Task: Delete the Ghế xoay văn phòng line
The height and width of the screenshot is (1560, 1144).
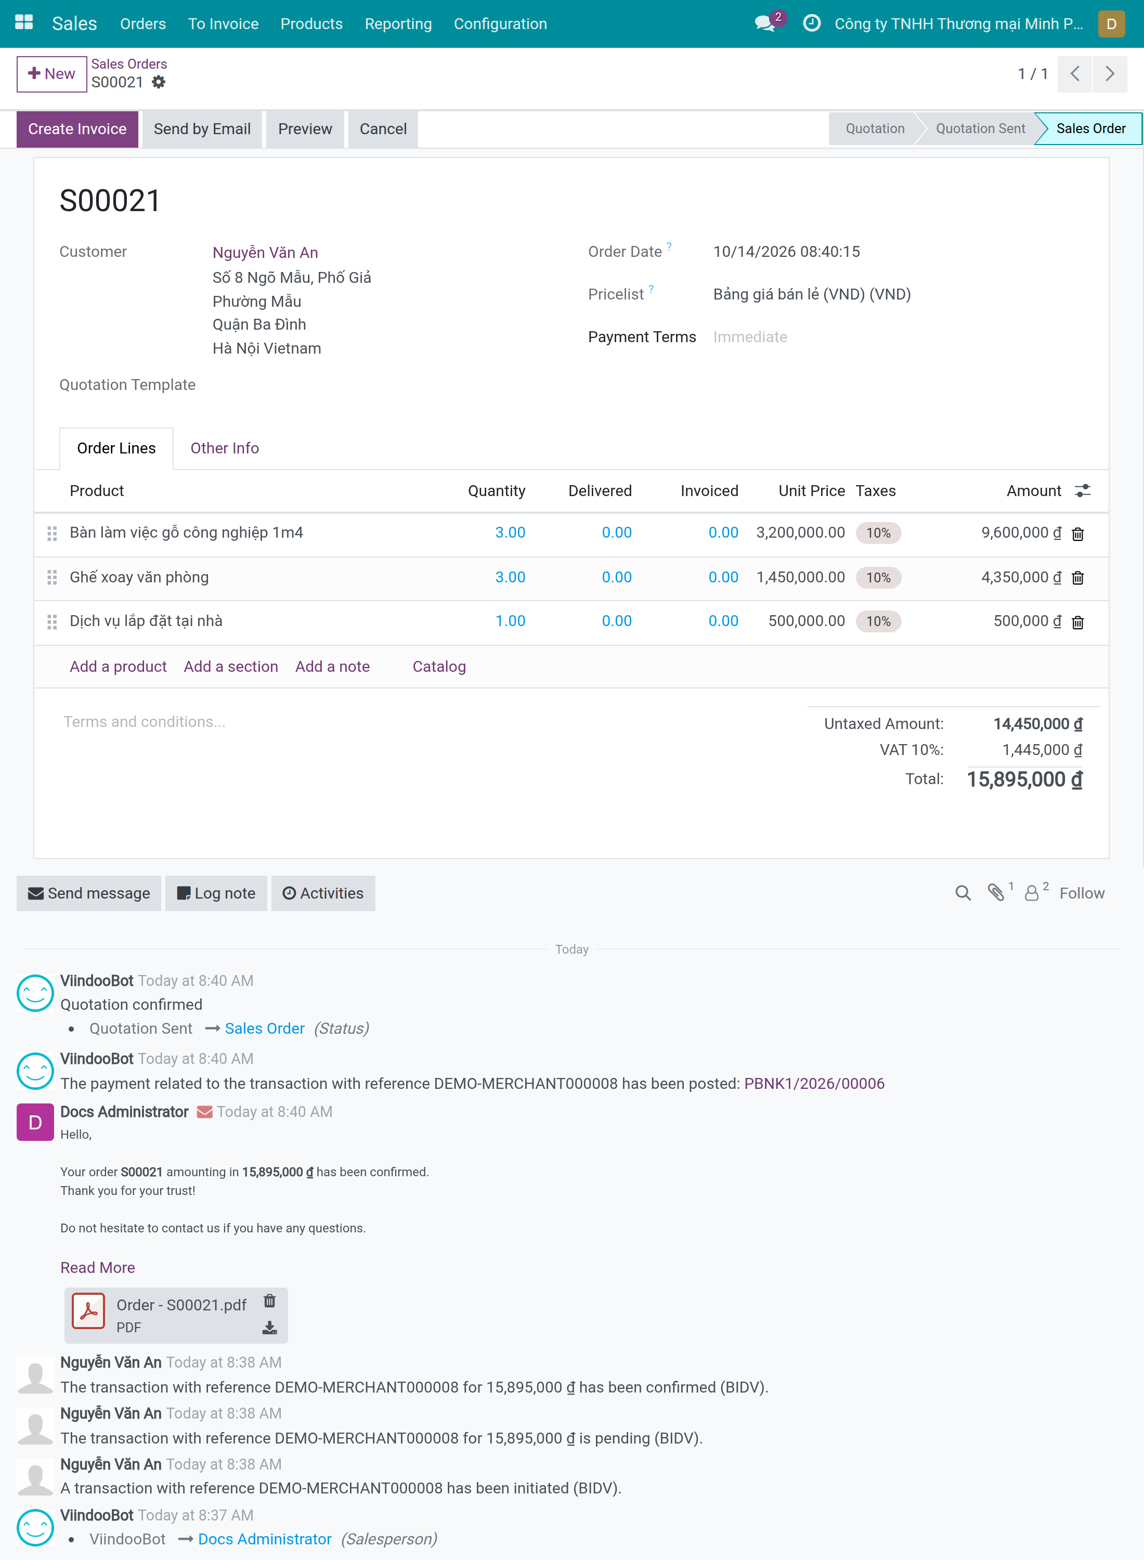Action: [1077, 578]
